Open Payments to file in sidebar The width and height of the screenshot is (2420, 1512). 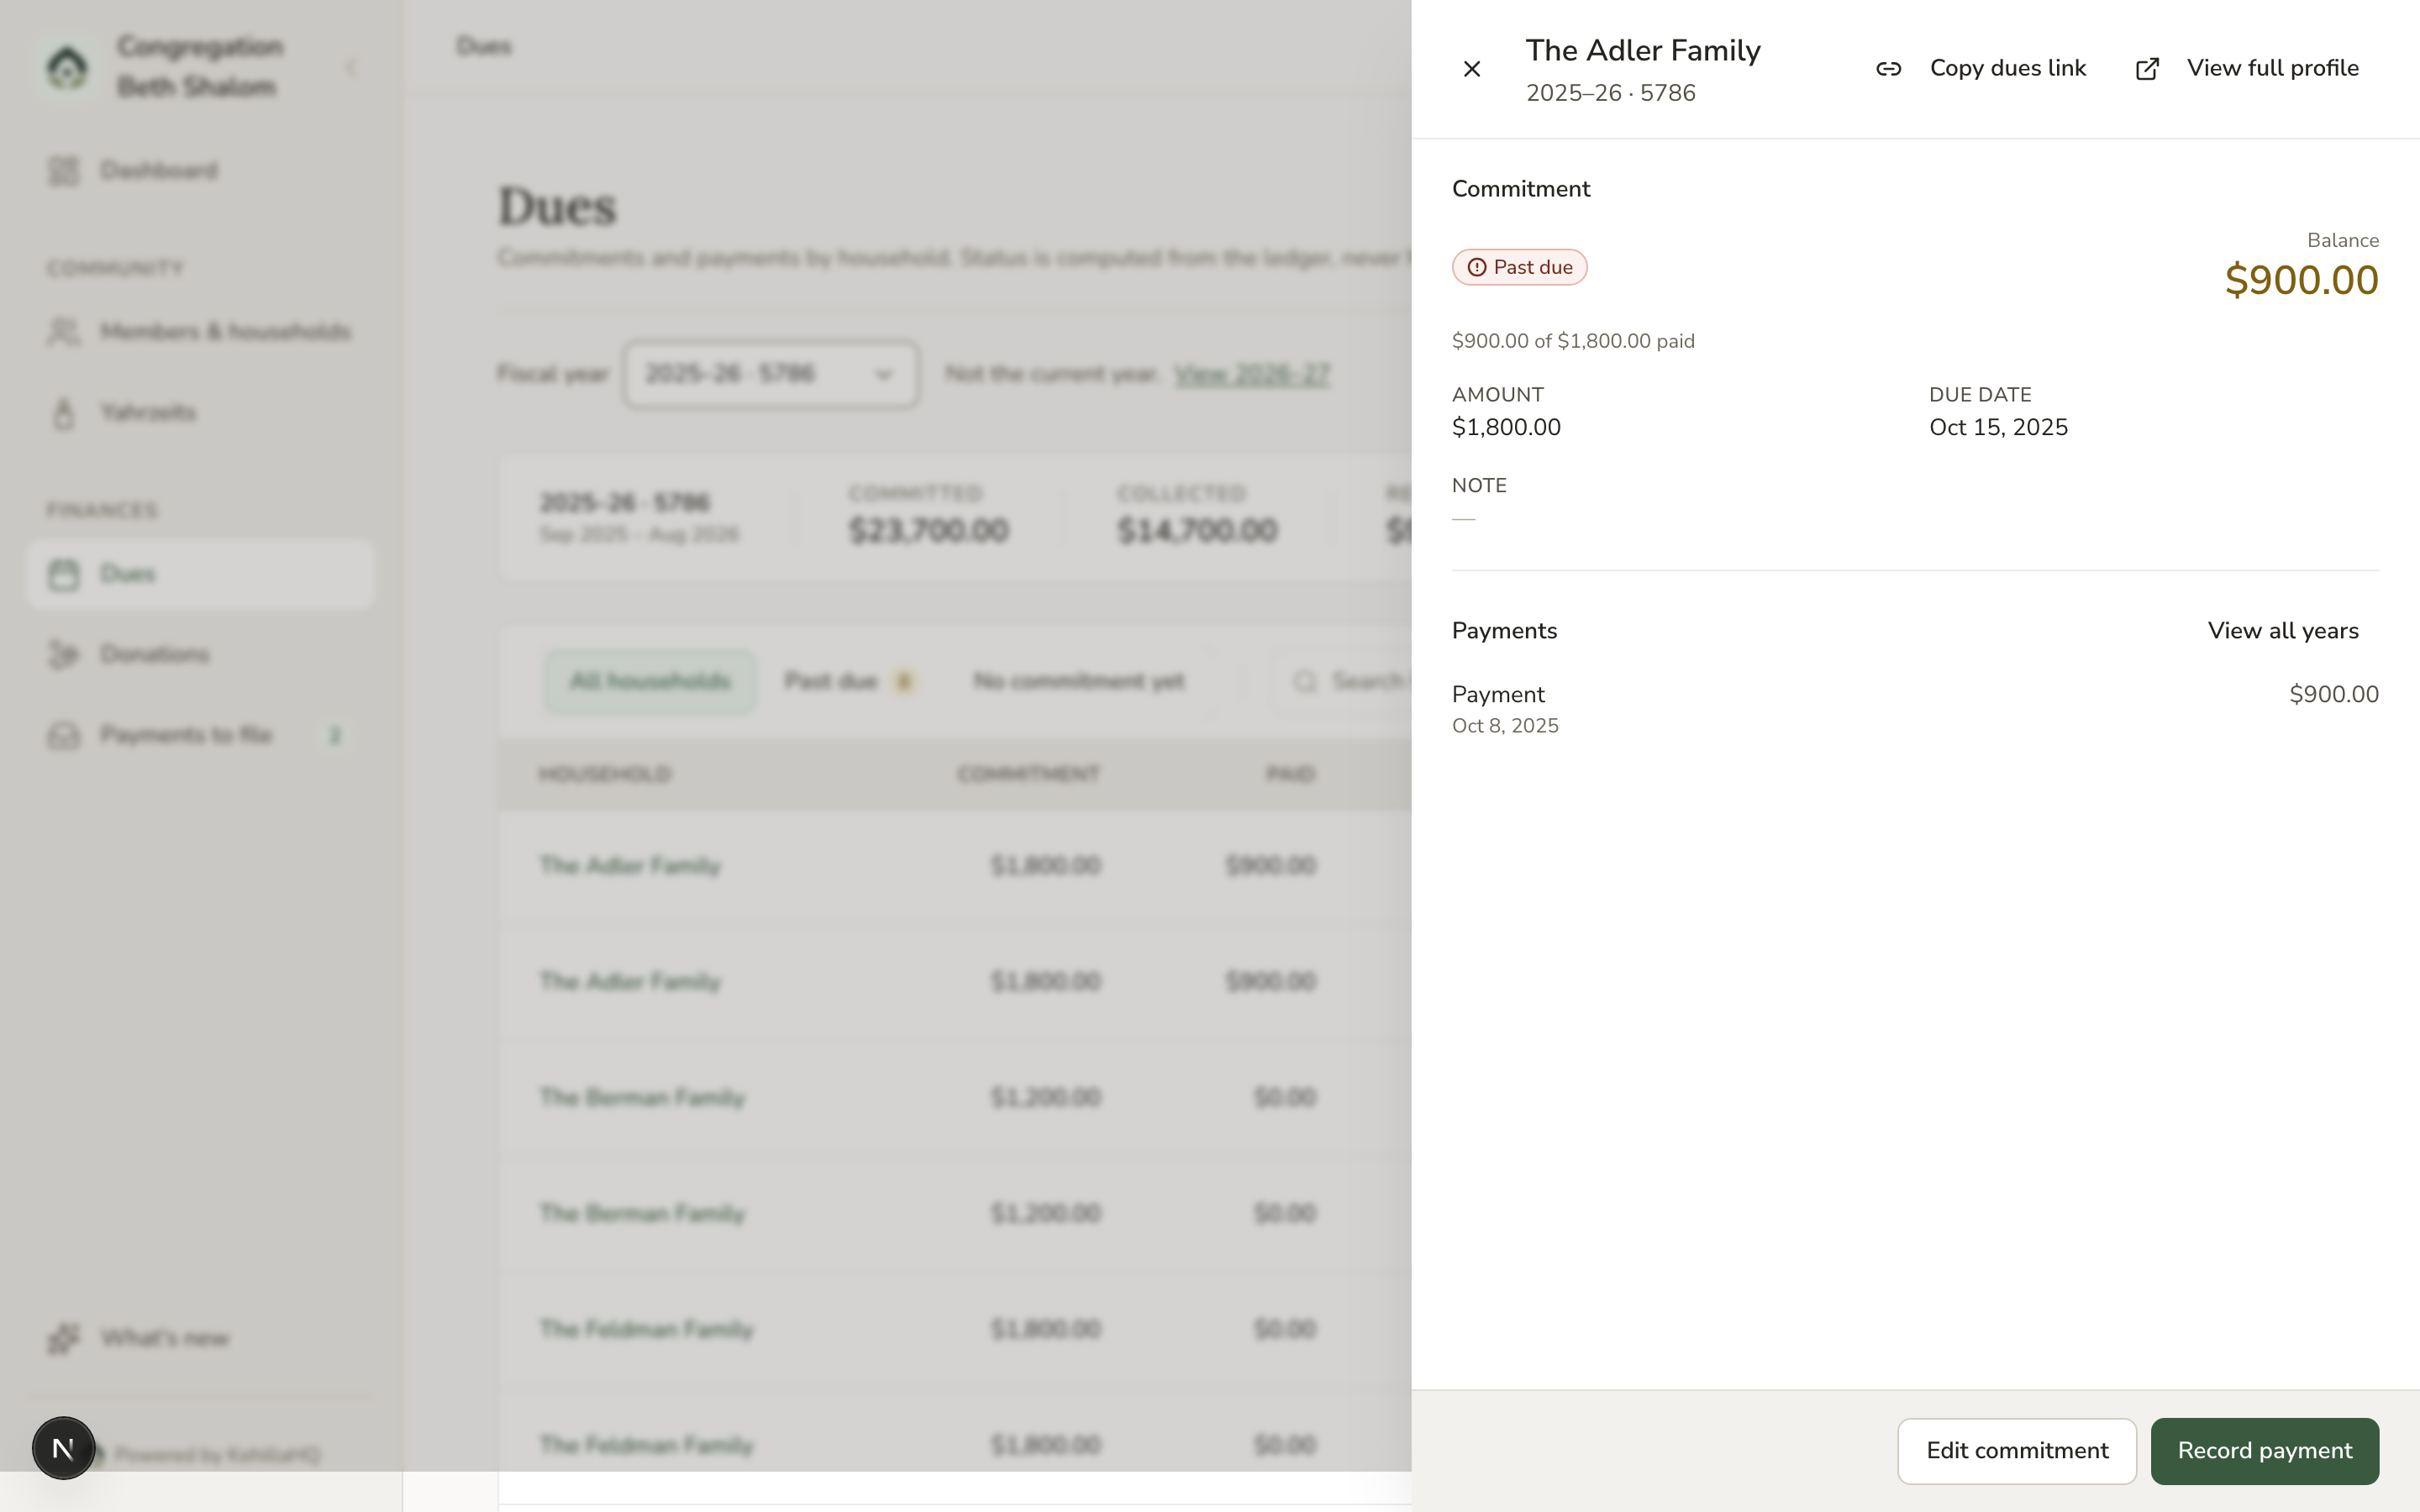(200, 735)
